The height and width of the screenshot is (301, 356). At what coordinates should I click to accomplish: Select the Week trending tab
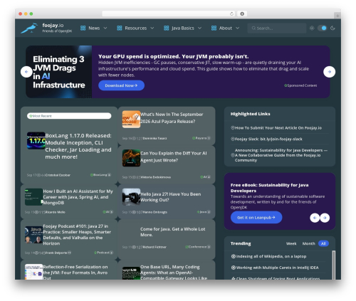(x=291, y=243)
